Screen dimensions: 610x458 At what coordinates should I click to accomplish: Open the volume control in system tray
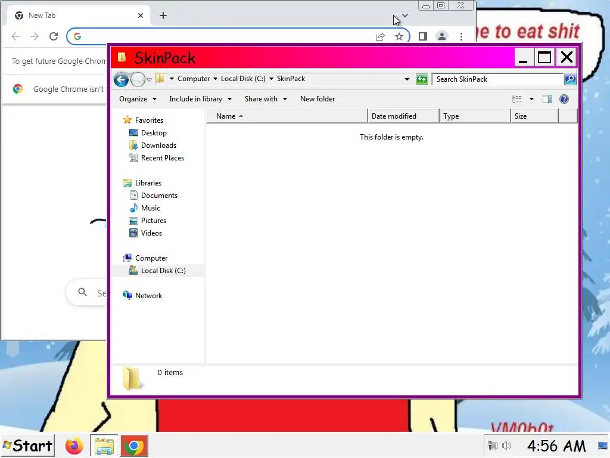pos(506,445)
